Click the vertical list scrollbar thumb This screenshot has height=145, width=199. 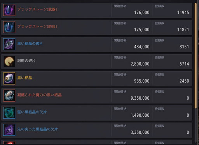pyautogui.click(x=196, y=55)
